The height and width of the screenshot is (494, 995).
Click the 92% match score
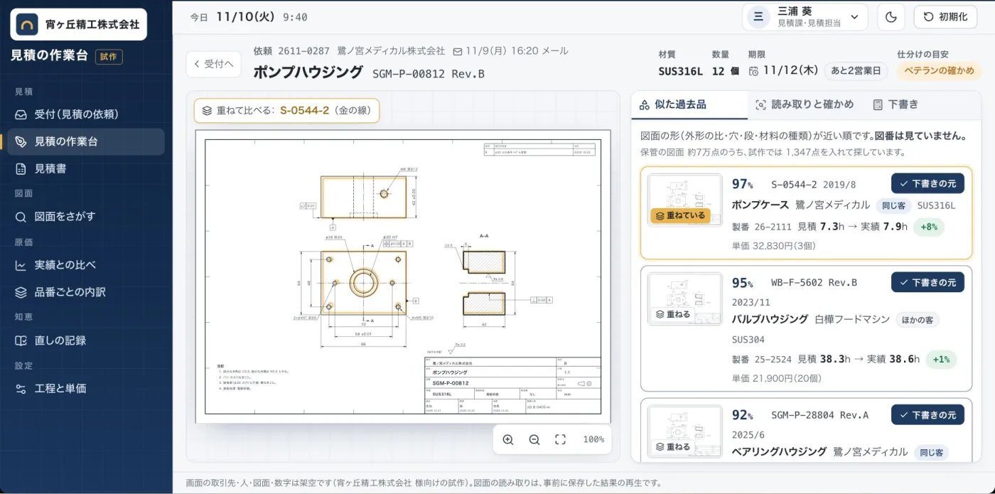click(742, 415)
